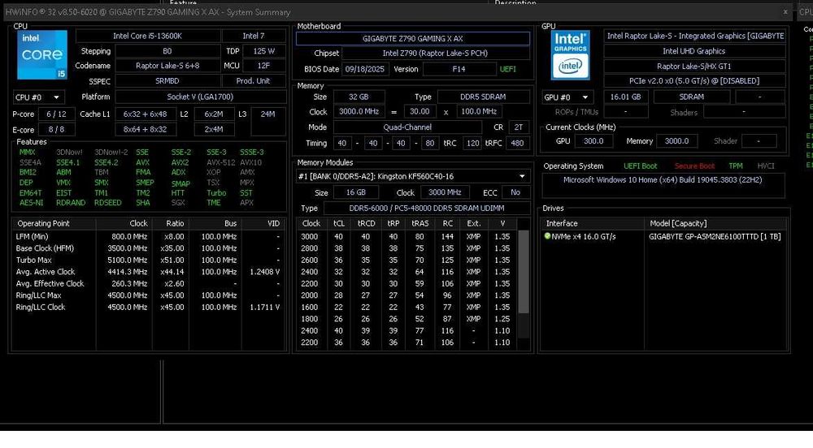Click the Ring/LLC Max row
This screenshot has width=813, height=448.
tap(148, 295)
